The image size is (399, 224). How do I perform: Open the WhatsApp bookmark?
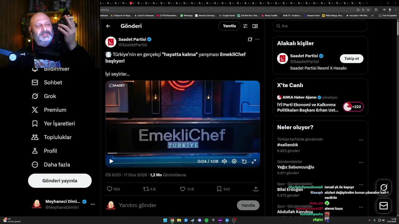(x=186, y=15)
